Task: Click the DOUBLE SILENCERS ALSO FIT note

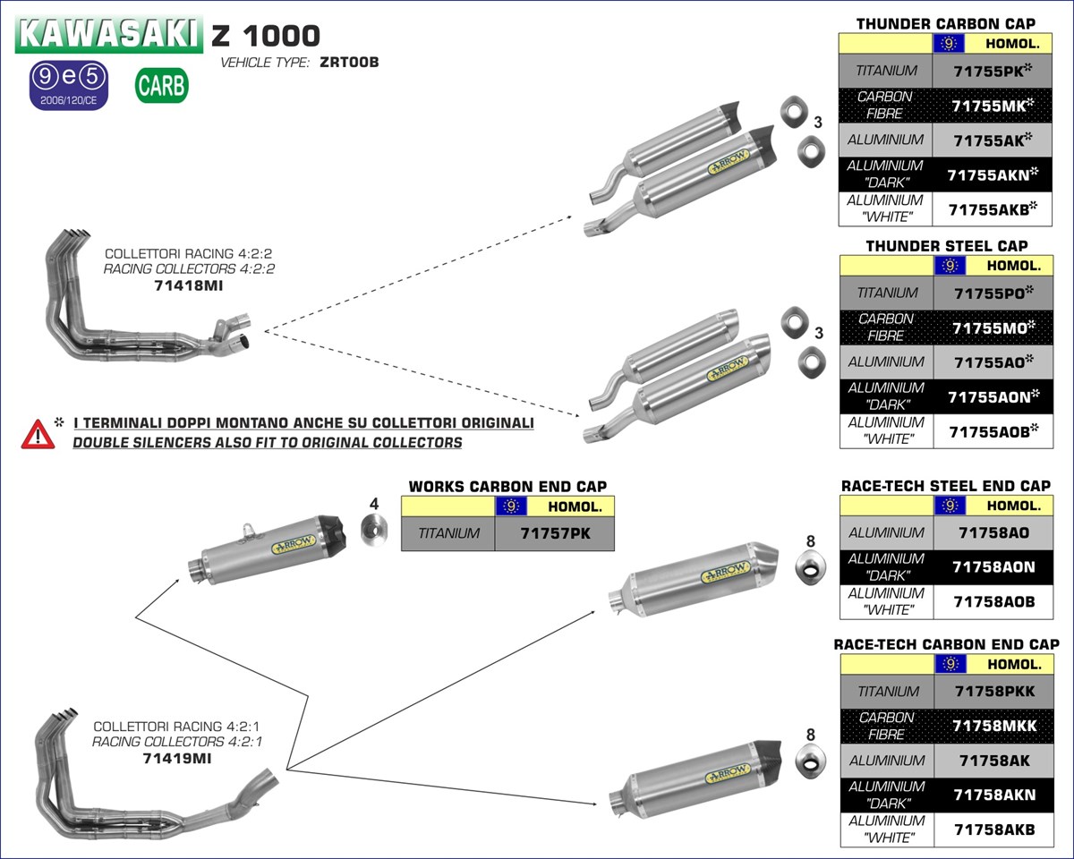Action: tap(268, 442)
